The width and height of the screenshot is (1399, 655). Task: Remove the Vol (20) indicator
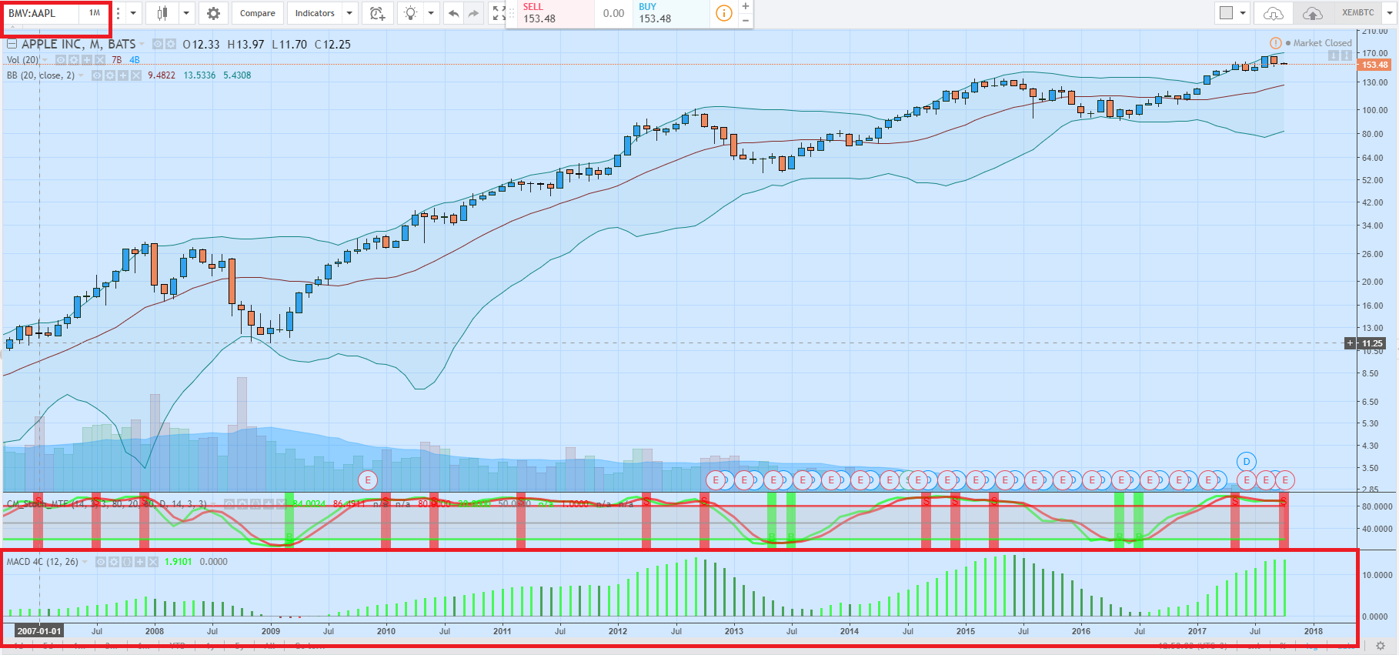100,60
